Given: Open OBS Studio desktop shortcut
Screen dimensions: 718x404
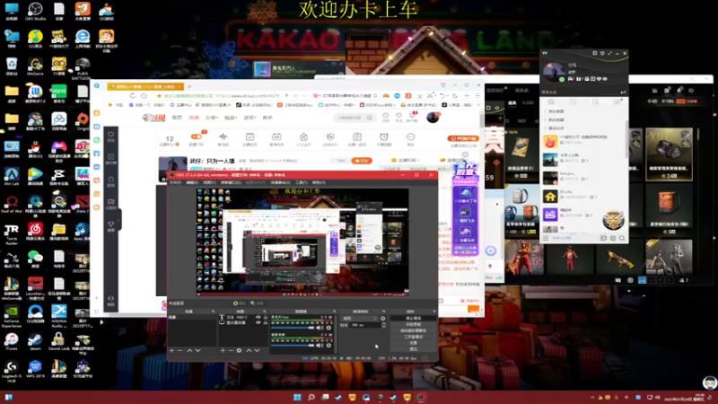Looking at the screenshot, I should pos(35,12).
